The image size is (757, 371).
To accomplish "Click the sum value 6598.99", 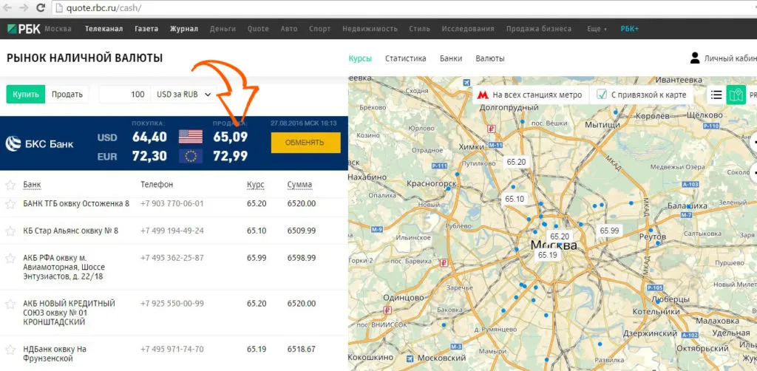I will click(302, 258).
